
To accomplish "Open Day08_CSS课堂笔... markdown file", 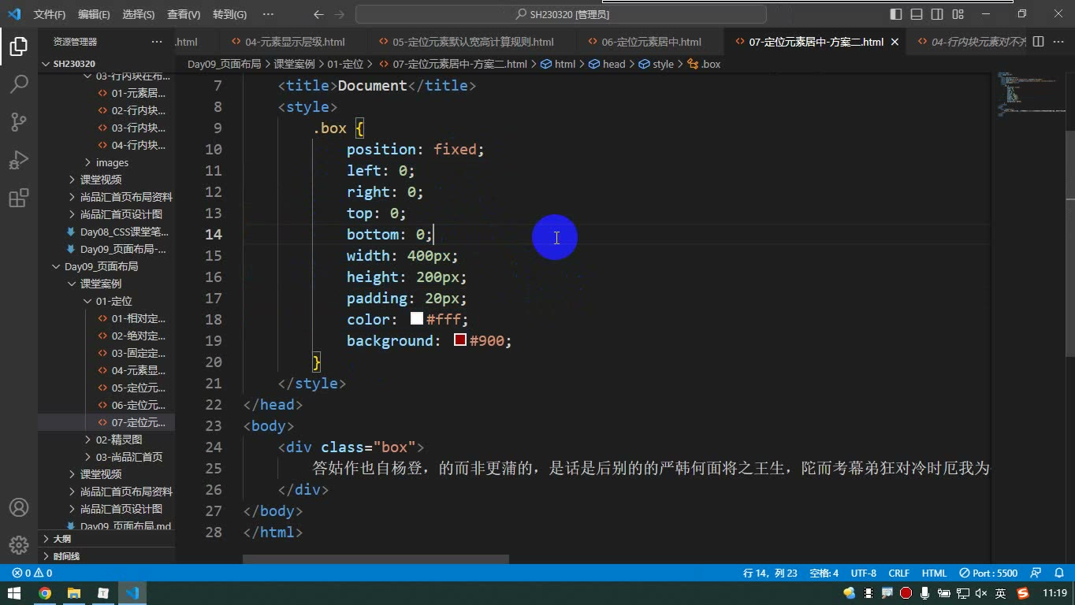I will pyautogui.click(x=106, y=232).
